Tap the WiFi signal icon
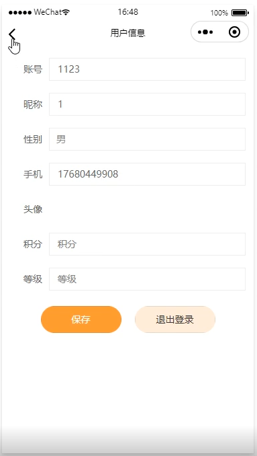The height and width of the screenshot is (456, 257). point(66,12)
